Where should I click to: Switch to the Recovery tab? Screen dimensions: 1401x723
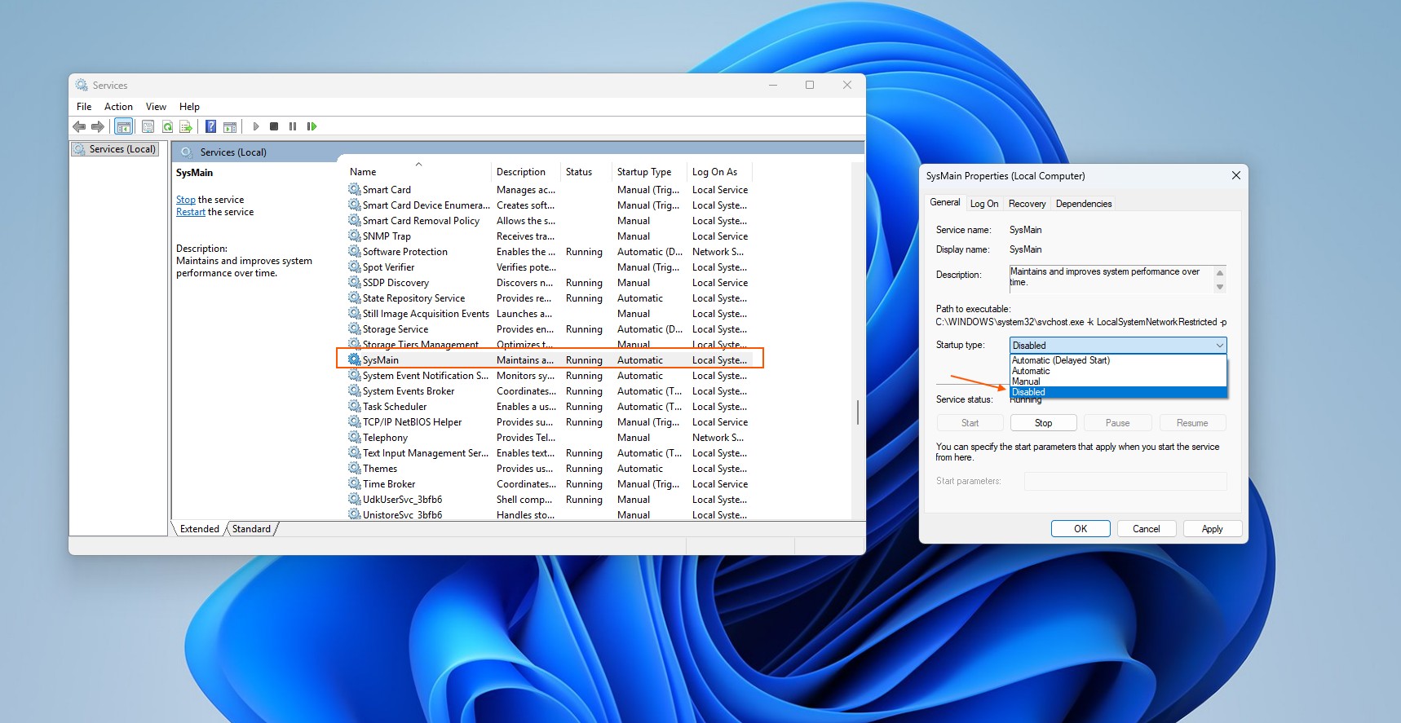pos(1027,204)
